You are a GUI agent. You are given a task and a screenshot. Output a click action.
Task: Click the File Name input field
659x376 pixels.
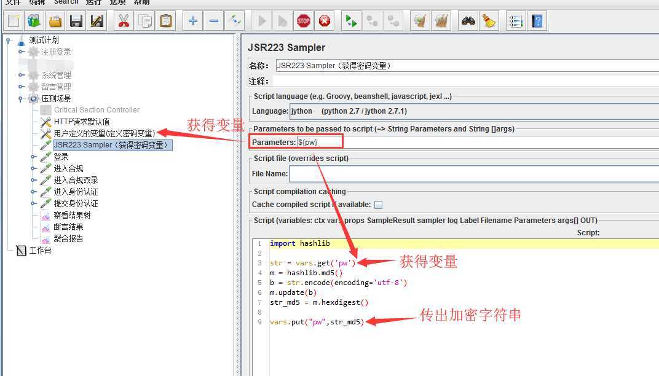coord(474,173)
